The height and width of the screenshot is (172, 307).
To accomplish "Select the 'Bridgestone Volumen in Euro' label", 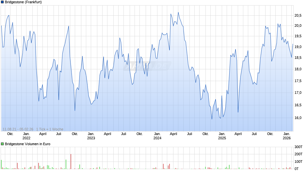I will click(x=28, y=144).
